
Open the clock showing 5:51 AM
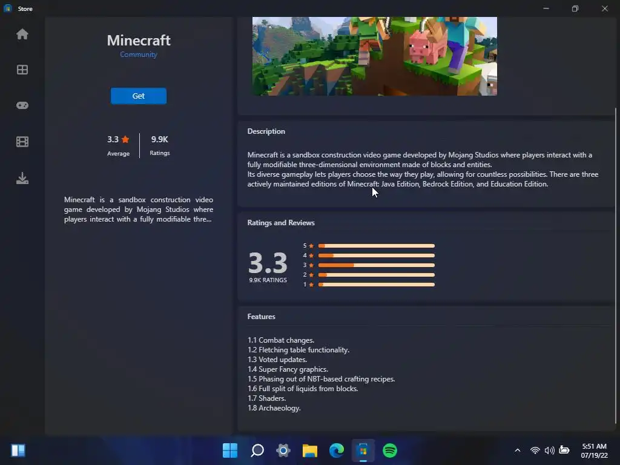(594, 450)
